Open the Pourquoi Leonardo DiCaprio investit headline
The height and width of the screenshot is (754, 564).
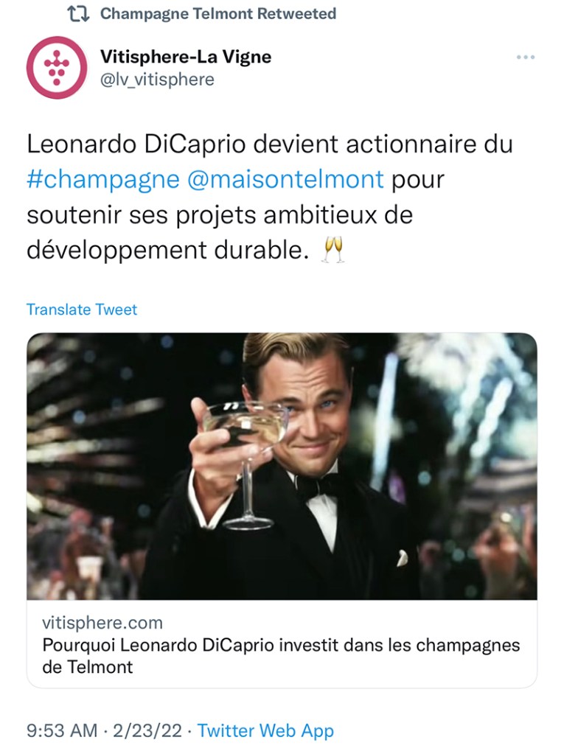pyautogui.click(x=281, y=645)
